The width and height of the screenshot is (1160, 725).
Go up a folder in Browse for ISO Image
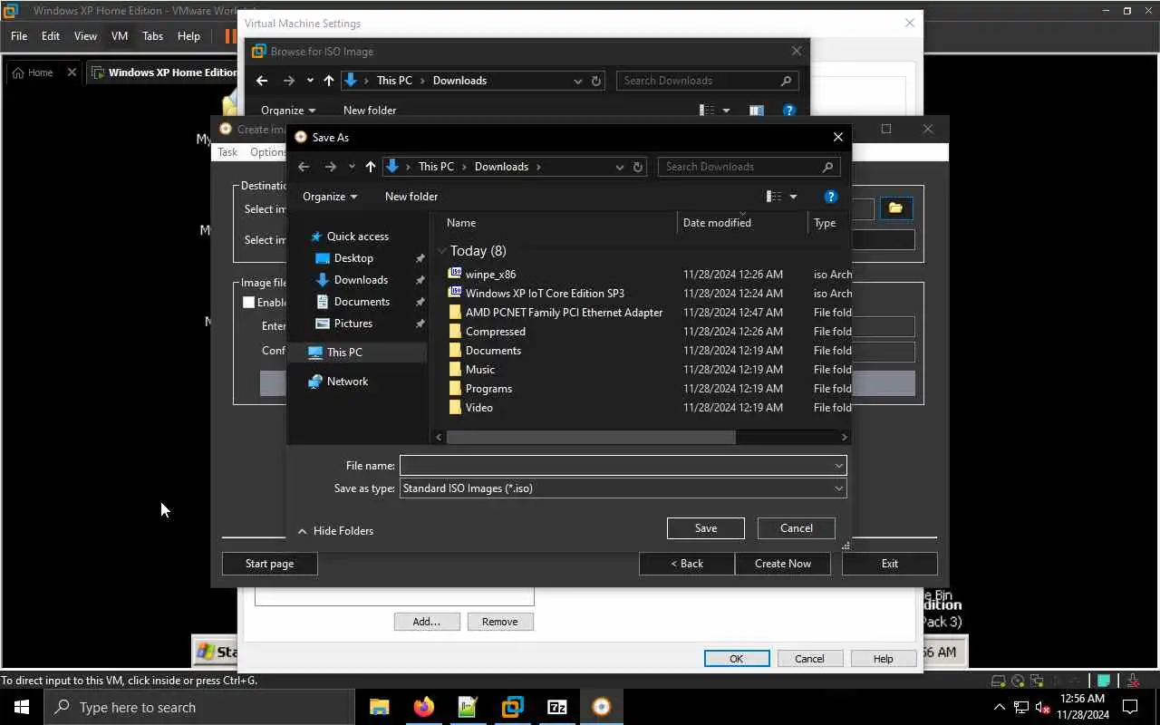[329, 81]
